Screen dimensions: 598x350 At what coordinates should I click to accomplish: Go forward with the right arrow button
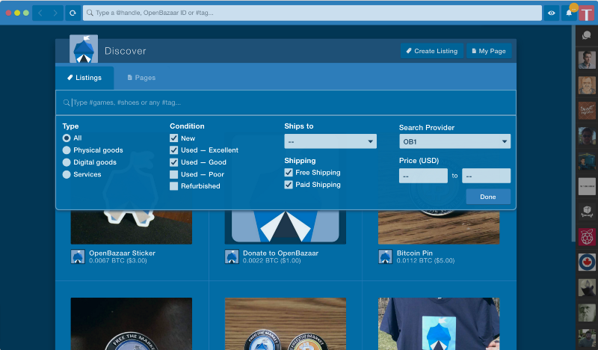click(55, 13)
